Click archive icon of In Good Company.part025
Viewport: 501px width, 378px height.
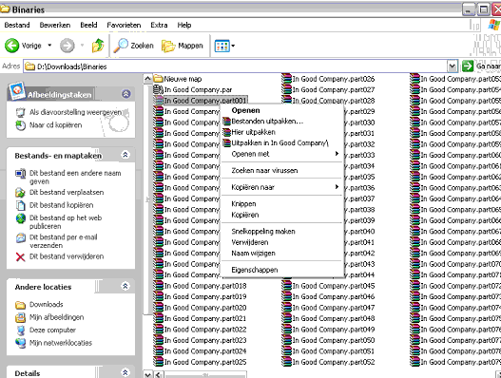[x=158, y=362]
